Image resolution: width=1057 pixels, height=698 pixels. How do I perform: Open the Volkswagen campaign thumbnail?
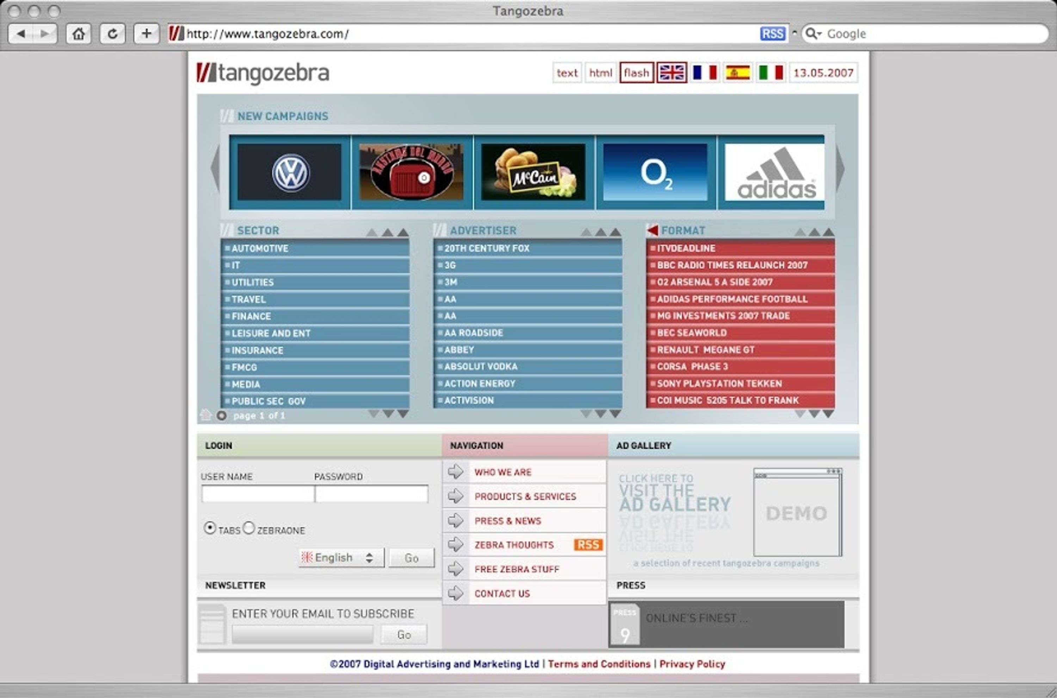[289, 172]
